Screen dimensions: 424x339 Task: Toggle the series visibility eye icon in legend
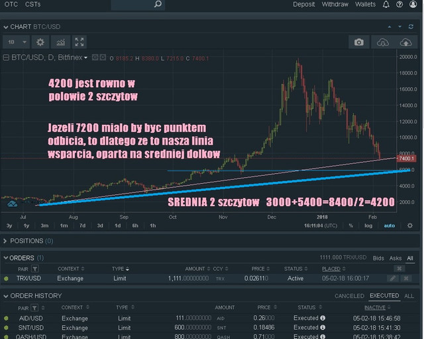coord(95,57)
